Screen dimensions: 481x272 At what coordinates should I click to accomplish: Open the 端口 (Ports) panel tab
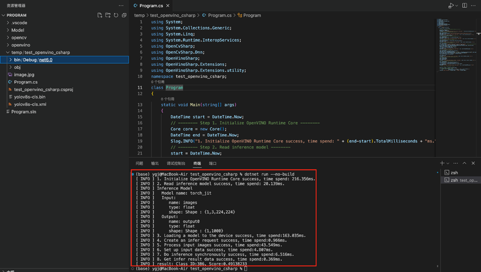pyautogui.click(x=213, y=163)
